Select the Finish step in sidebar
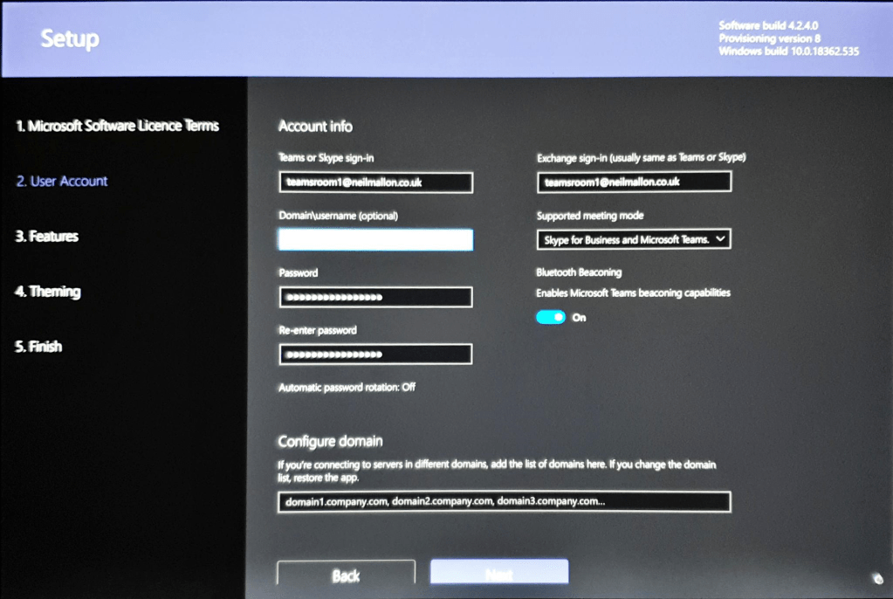This screenshot has width=893, height=599. click(39, 347)
